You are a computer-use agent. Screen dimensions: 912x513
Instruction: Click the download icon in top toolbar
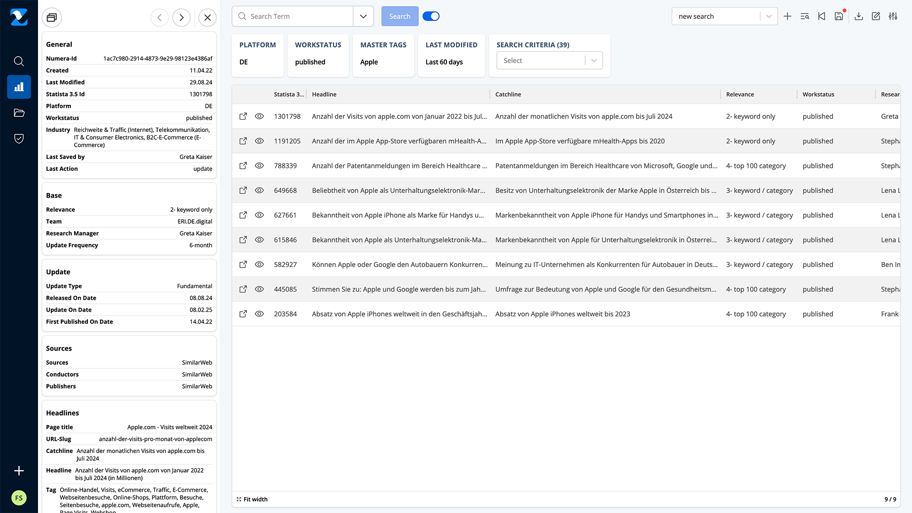[858, 16]
